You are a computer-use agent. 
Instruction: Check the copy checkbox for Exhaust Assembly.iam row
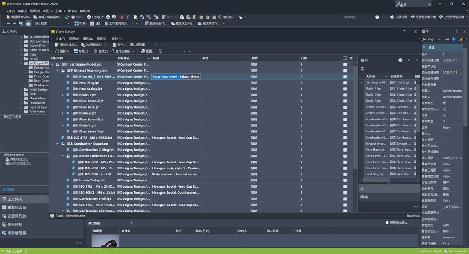pyautogui.click(x=345, y=70)
